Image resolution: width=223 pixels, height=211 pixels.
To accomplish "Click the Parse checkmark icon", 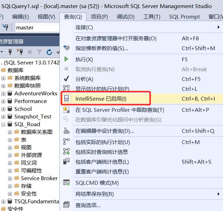I will [66, 79].
